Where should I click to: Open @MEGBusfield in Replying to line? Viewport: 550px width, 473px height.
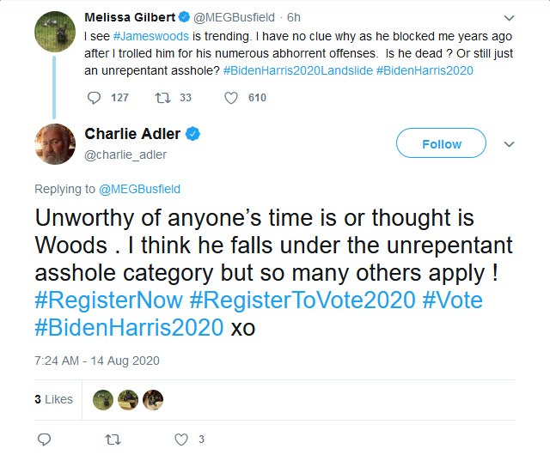click(x=139, y=189)
